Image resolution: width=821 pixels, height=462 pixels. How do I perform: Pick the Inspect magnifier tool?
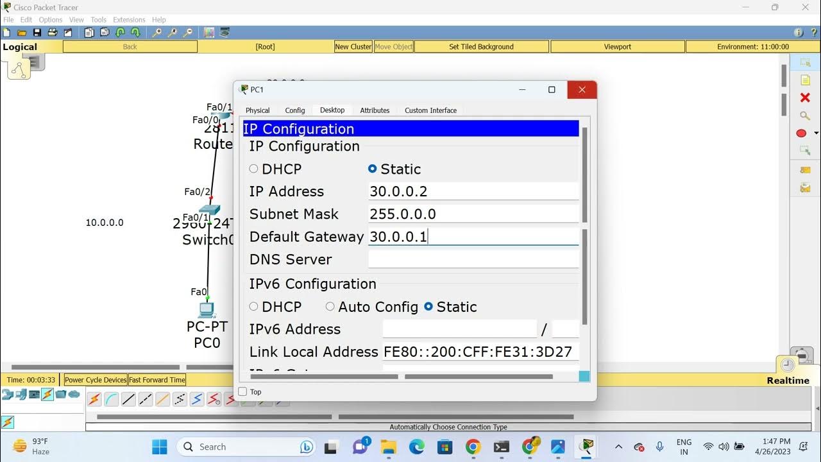point(805,116)
